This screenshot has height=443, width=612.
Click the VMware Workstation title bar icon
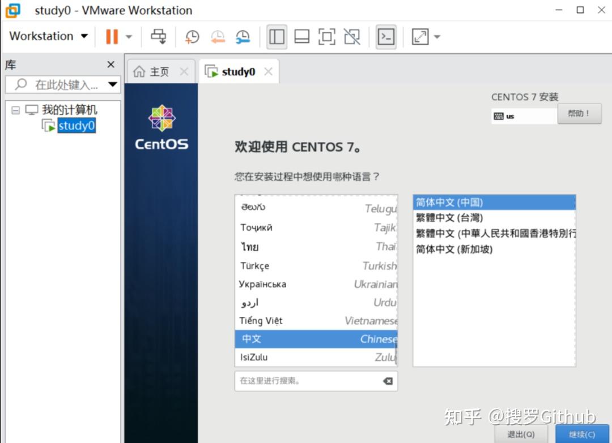click(13, 11)
